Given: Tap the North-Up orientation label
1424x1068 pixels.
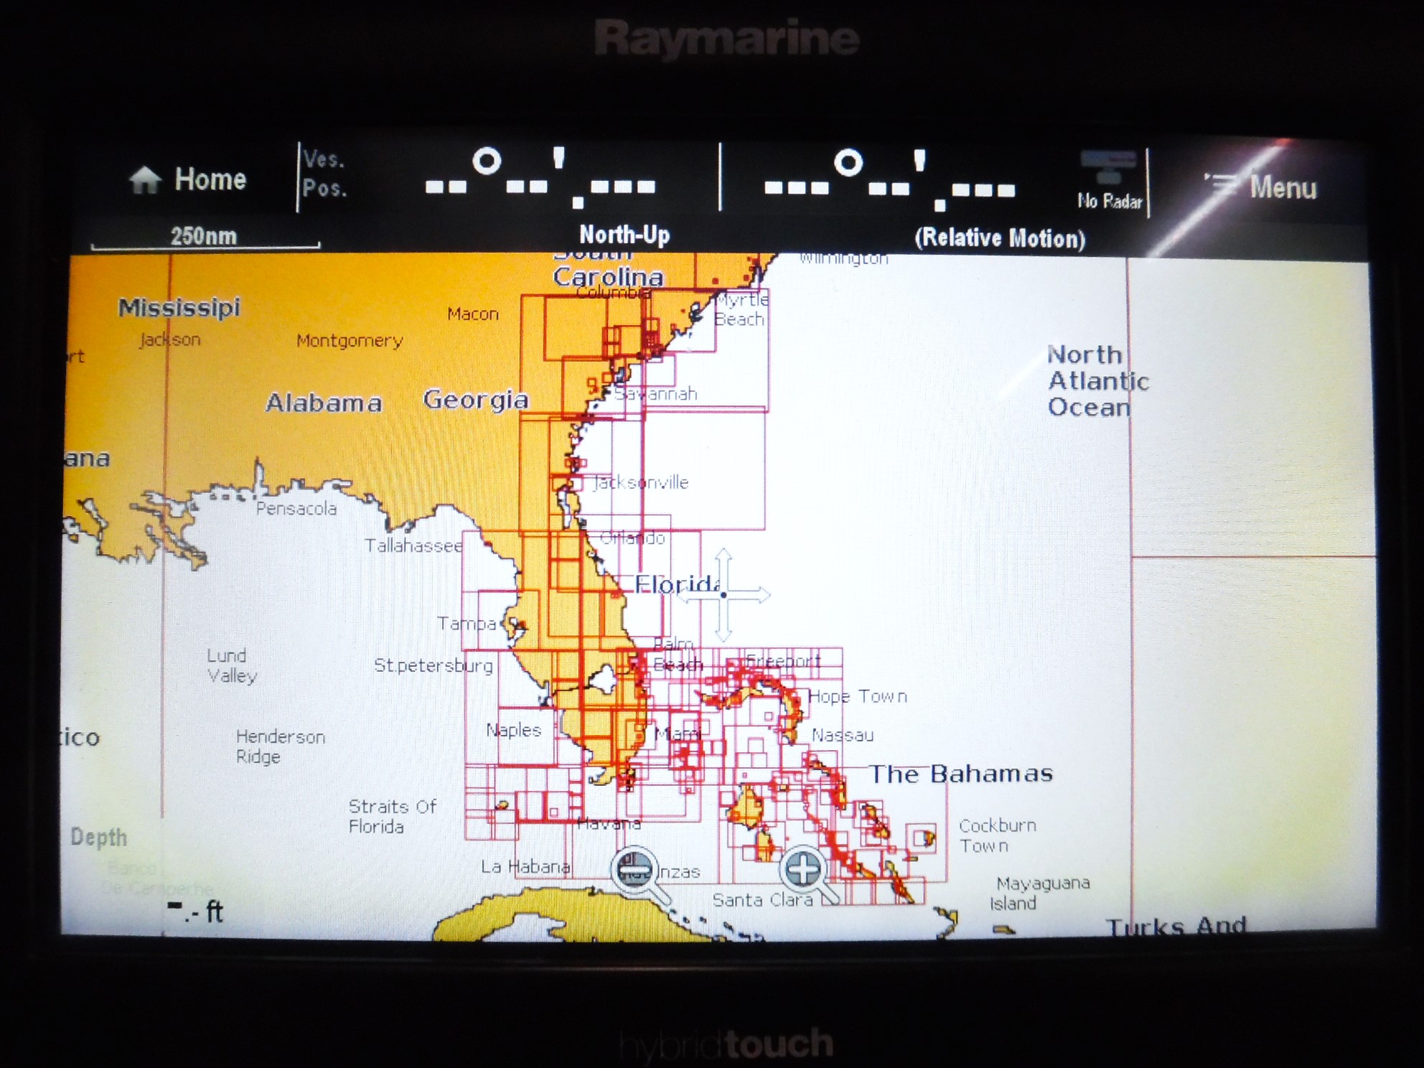Looking at the screenshot, I should (624, 235).
